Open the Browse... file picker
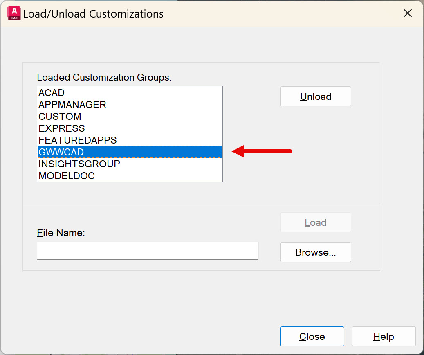The width and height of the screenshot is (424, 355). point(316,252)
